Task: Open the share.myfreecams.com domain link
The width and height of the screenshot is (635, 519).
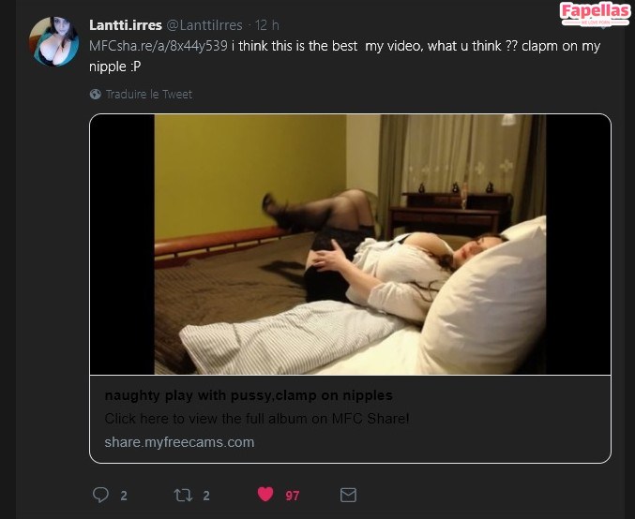Action: [x=179, y=442]
